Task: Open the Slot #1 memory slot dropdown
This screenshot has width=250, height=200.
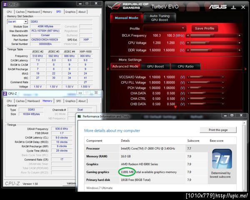Action: tap(17, 22)
